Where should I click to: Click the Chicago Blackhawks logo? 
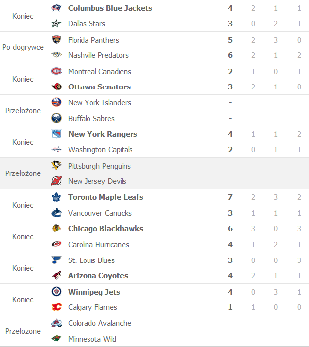pyautogui.click(x=56, y=228)
